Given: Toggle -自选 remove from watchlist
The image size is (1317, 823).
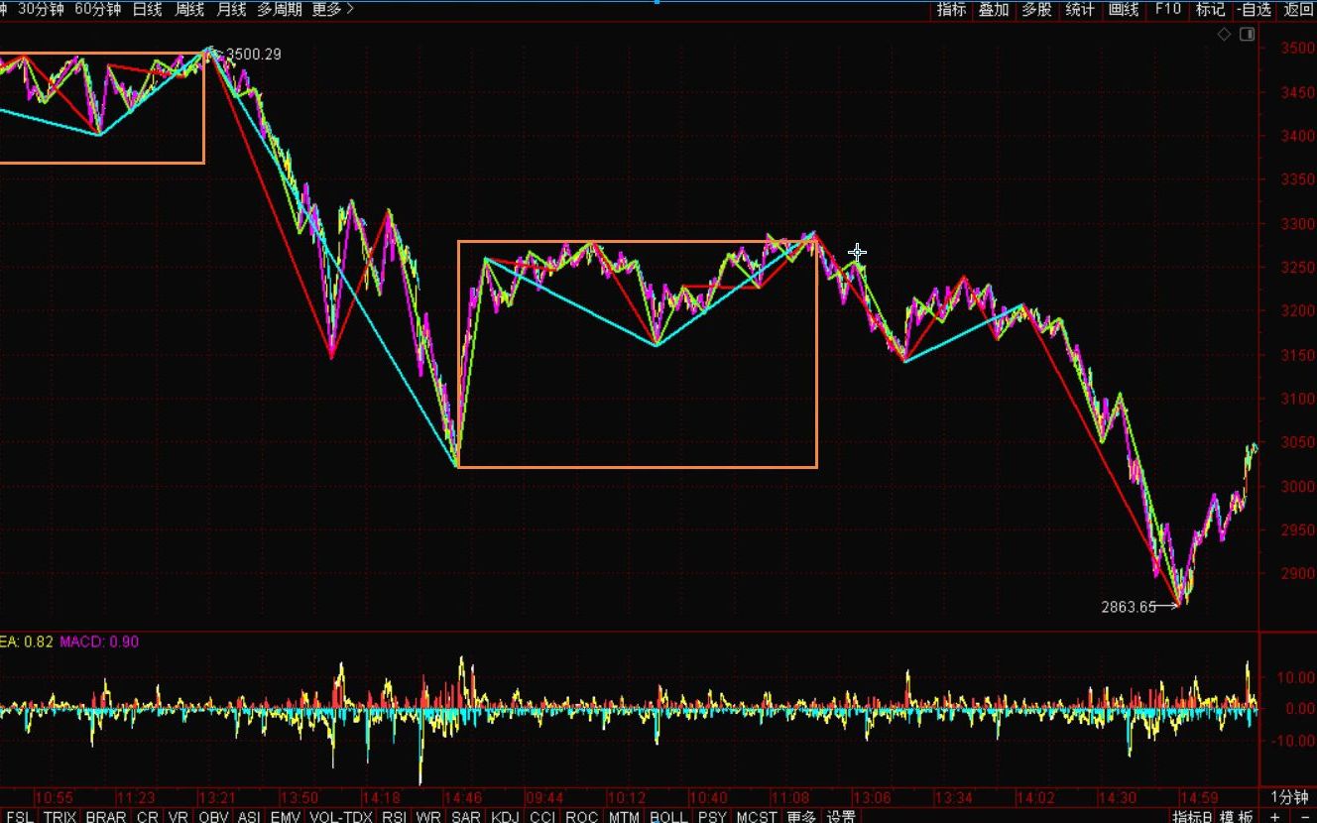Looking at the screenshot, I should [1255, 9].
